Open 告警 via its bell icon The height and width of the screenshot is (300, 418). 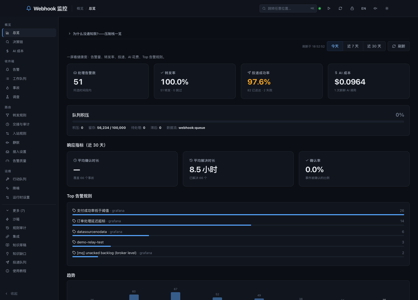(x=7, y=69)
